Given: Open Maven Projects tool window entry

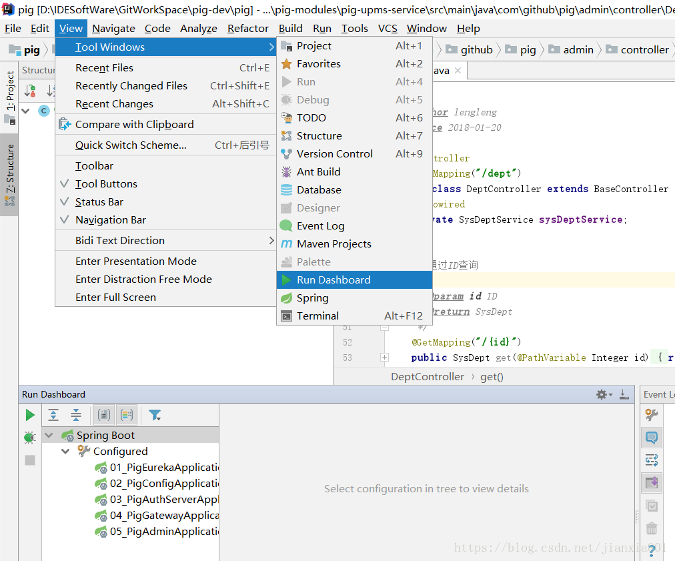Looking at the screenshot, I should [354, 244].
